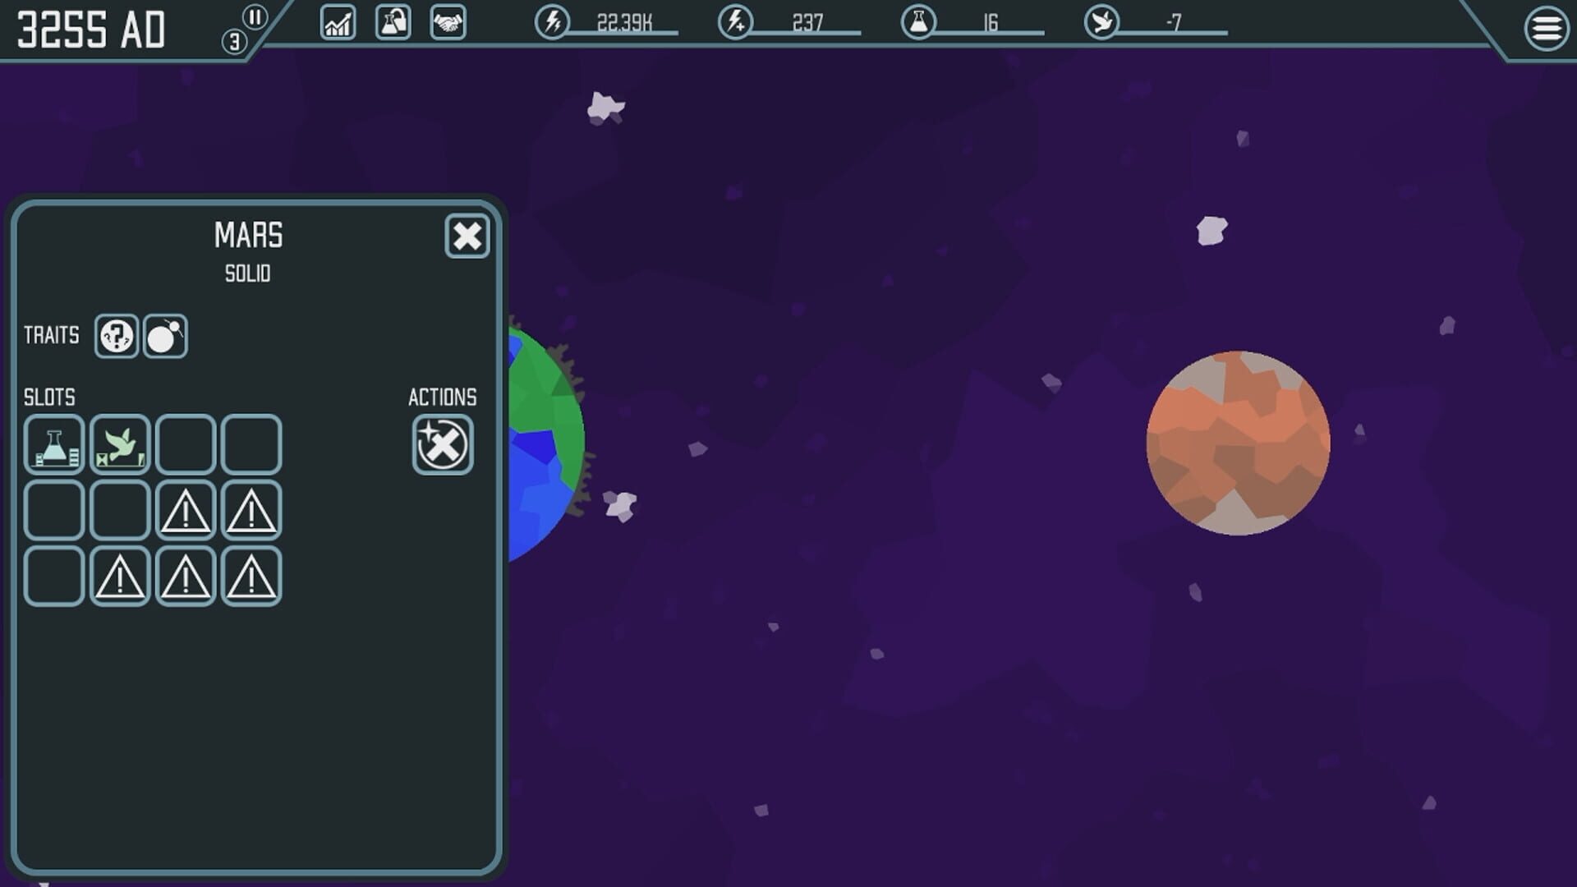The image size is (1577, 887).
Task: View the moon trait icon on Mars
Action: (164, 335)
